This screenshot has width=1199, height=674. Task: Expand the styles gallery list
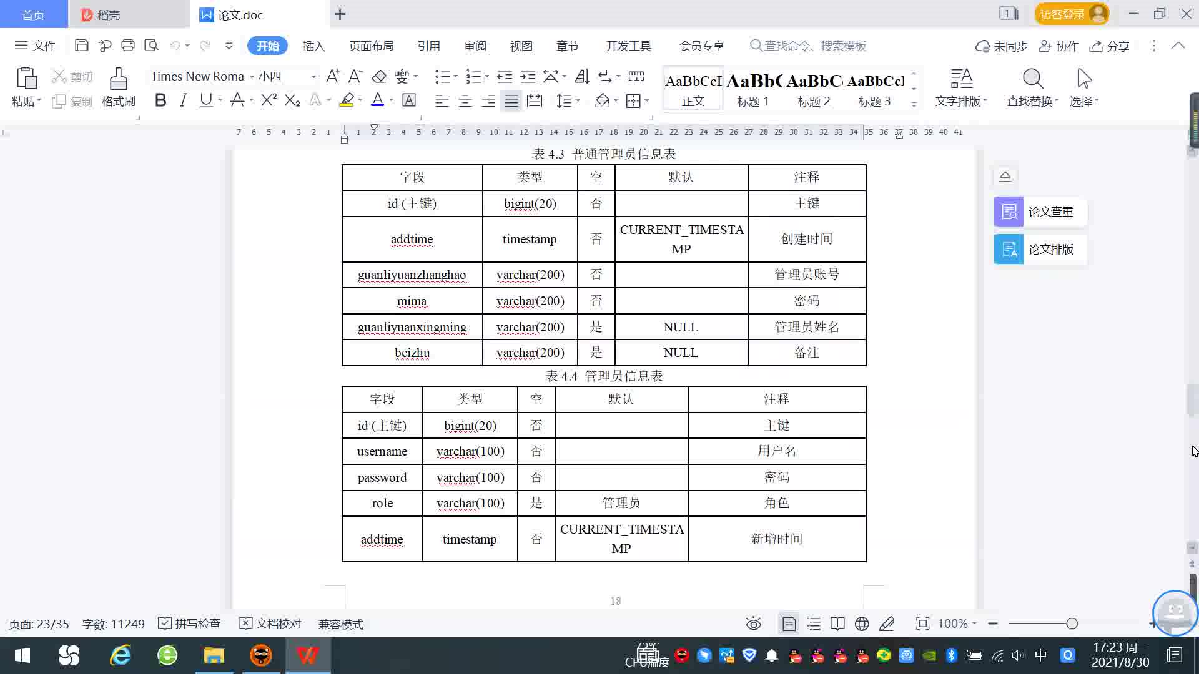tap(914, 104)
